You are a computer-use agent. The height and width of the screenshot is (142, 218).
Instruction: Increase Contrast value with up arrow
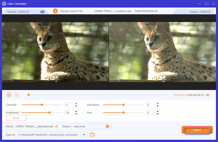76,104
